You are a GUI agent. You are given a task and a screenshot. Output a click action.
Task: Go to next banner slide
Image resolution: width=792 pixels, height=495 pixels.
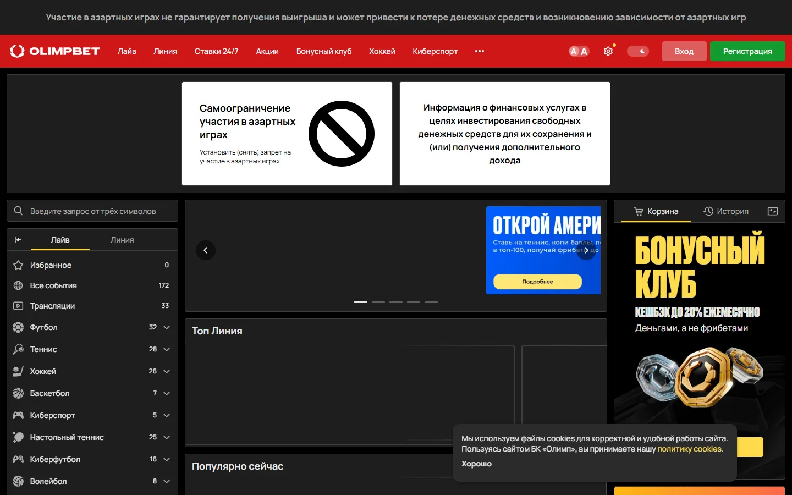(x=586, y=250)
